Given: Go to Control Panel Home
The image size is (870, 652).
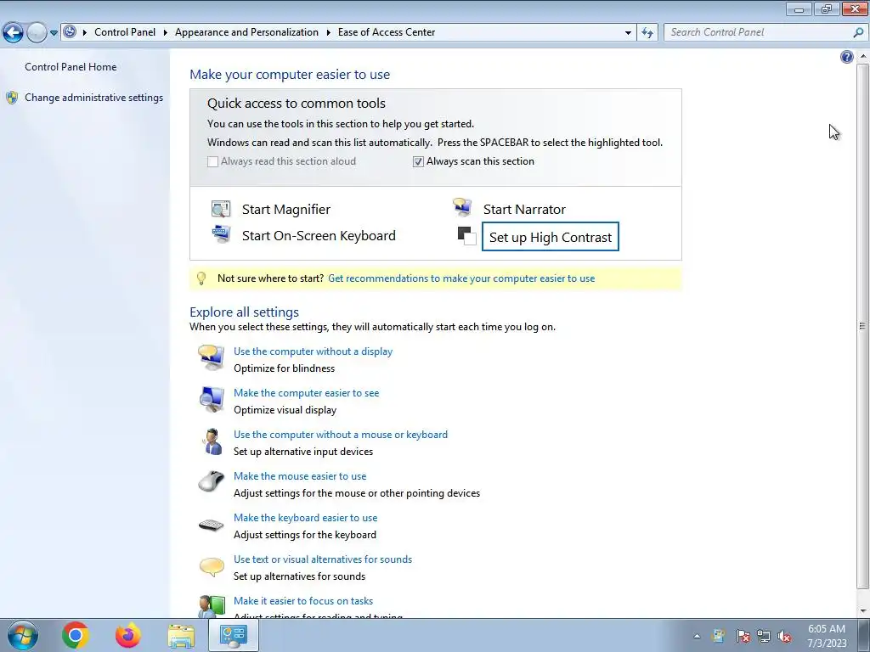Looking at the screenshot, I should pyautogui.click(x=71, y=67).
